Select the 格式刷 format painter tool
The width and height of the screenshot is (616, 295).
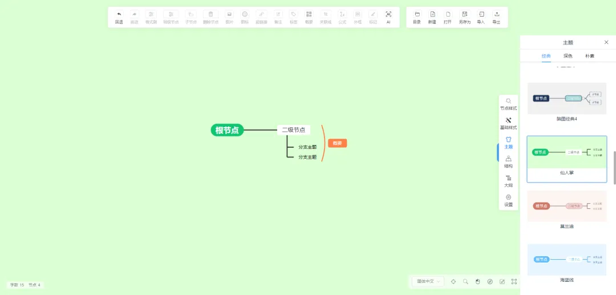151,14
